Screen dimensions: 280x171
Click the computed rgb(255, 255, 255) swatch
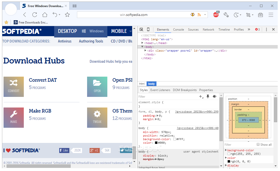coord(229,154)
